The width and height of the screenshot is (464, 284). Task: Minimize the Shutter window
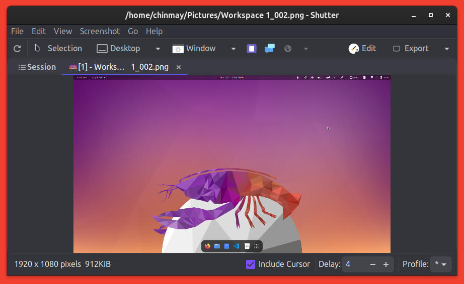click(x=414, y=16)
